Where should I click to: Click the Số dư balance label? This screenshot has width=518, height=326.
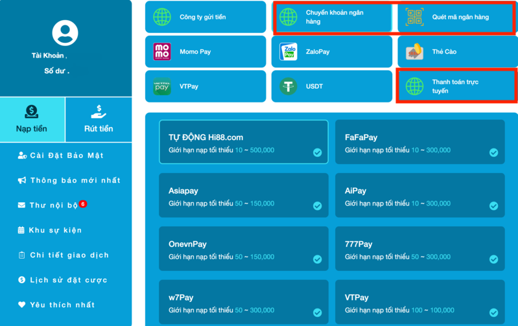click(56, 71)
